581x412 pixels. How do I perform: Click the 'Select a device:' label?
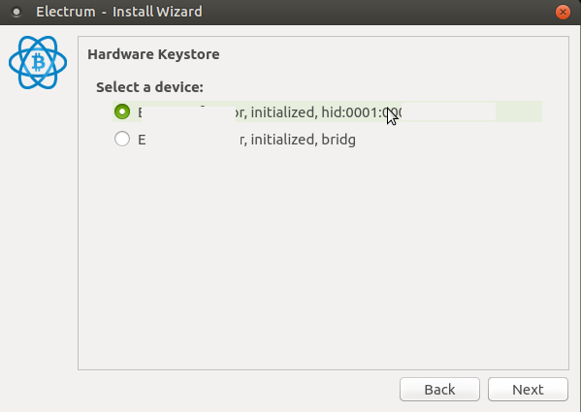pos(149,87)
